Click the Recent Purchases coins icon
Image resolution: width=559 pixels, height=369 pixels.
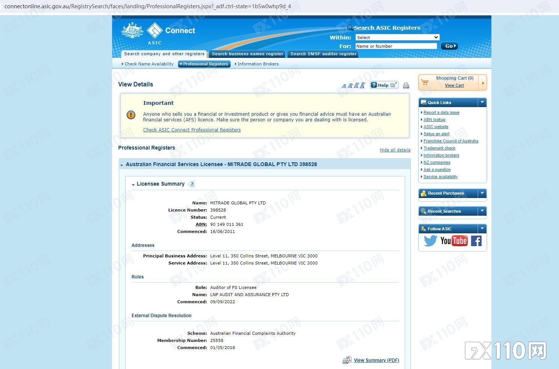point(423,194)
